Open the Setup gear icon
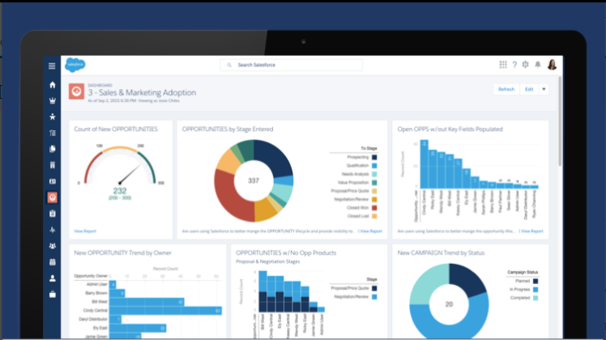606x340 pixels. coord(525,65)
